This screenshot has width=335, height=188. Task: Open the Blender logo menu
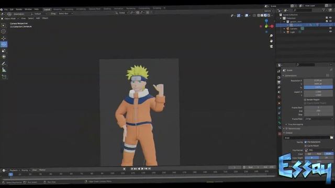click(2, 9)
